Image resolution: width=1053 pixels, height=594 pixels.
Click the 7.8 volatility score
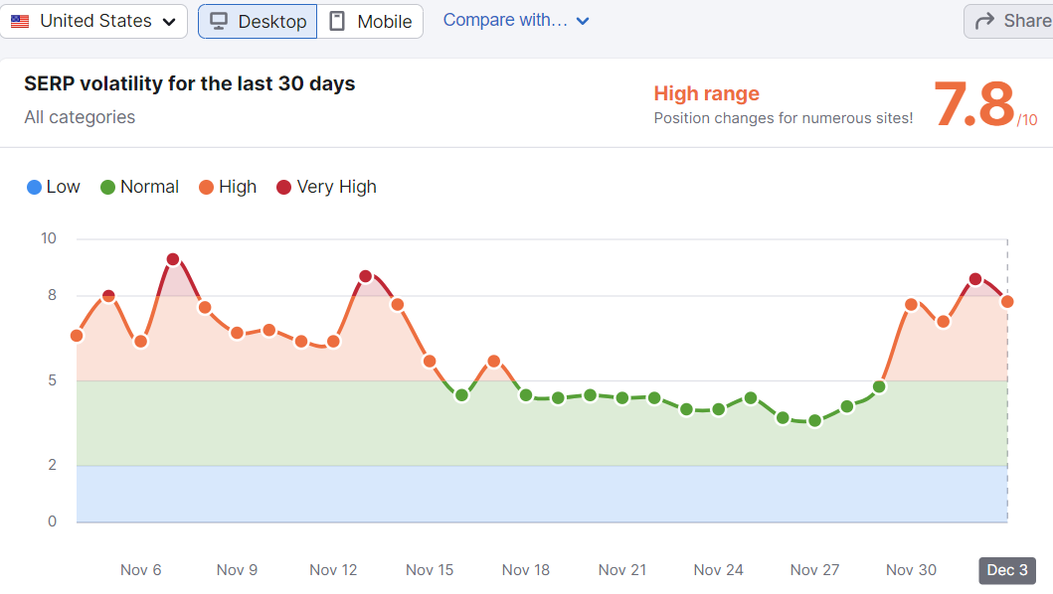(x=973, y=104)
